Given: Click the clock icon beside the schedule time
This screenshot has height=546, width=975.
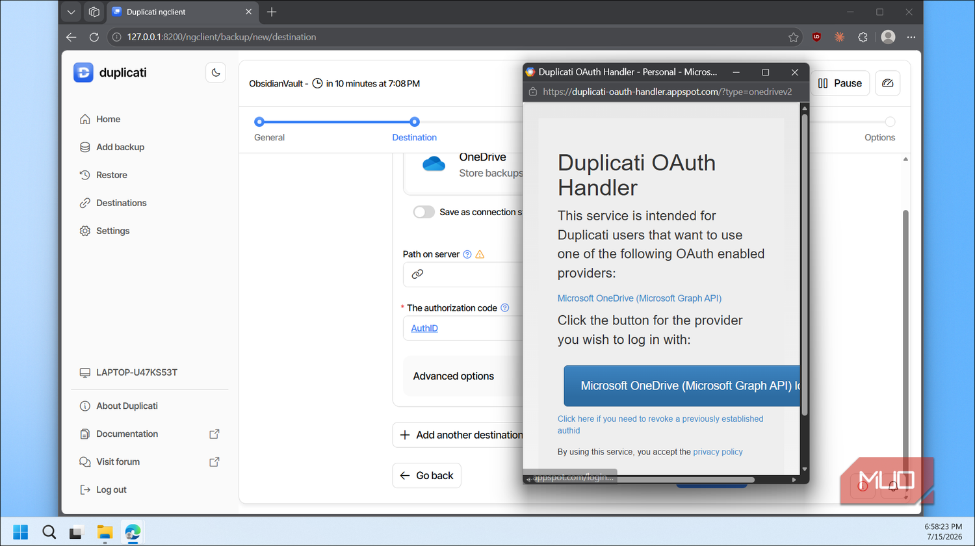Looking at the screenshot, I should [x=318, y=83].
